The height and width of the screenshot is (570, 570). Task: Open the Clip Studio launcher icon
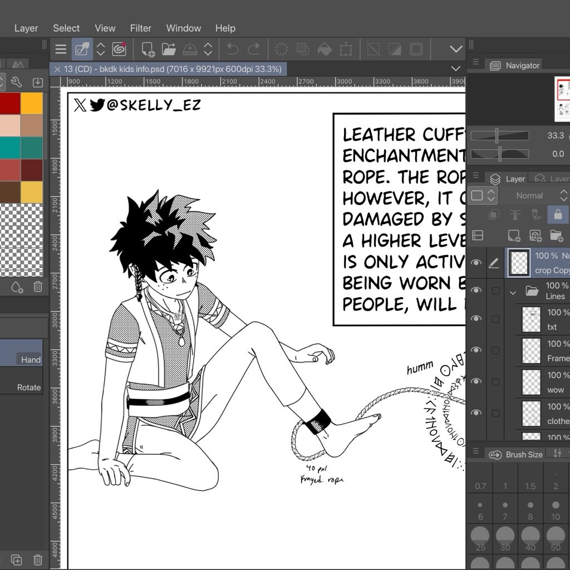point(119,49)
